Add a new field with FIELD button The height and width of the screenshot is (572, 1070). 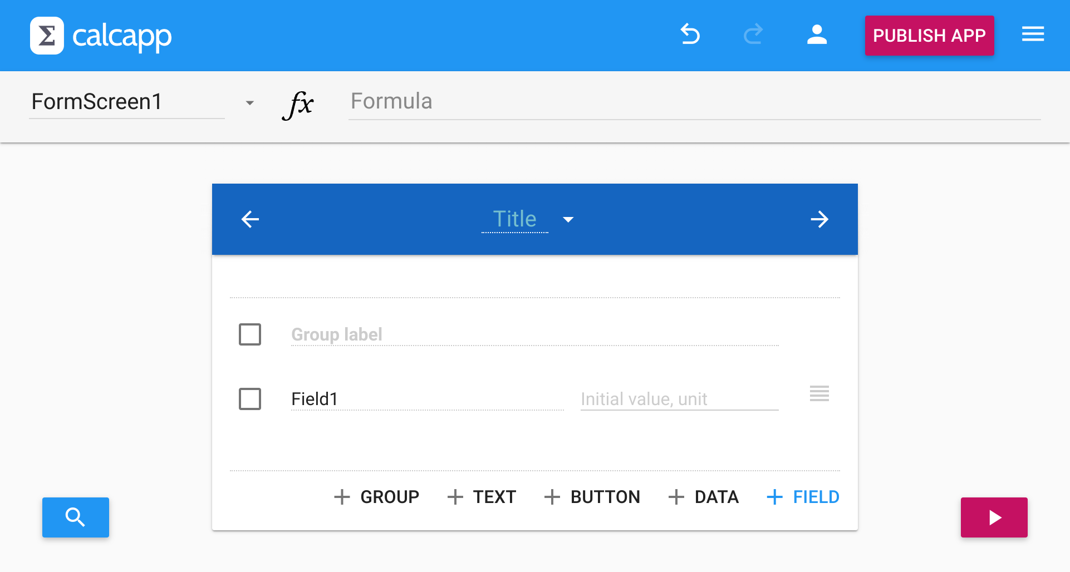pos(802,497)
